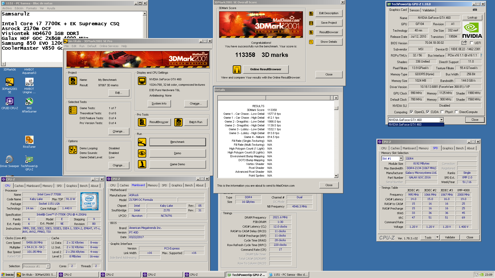
Task: Click the GPU-Z BIOS export arrow icon
Action: point(464,43)
